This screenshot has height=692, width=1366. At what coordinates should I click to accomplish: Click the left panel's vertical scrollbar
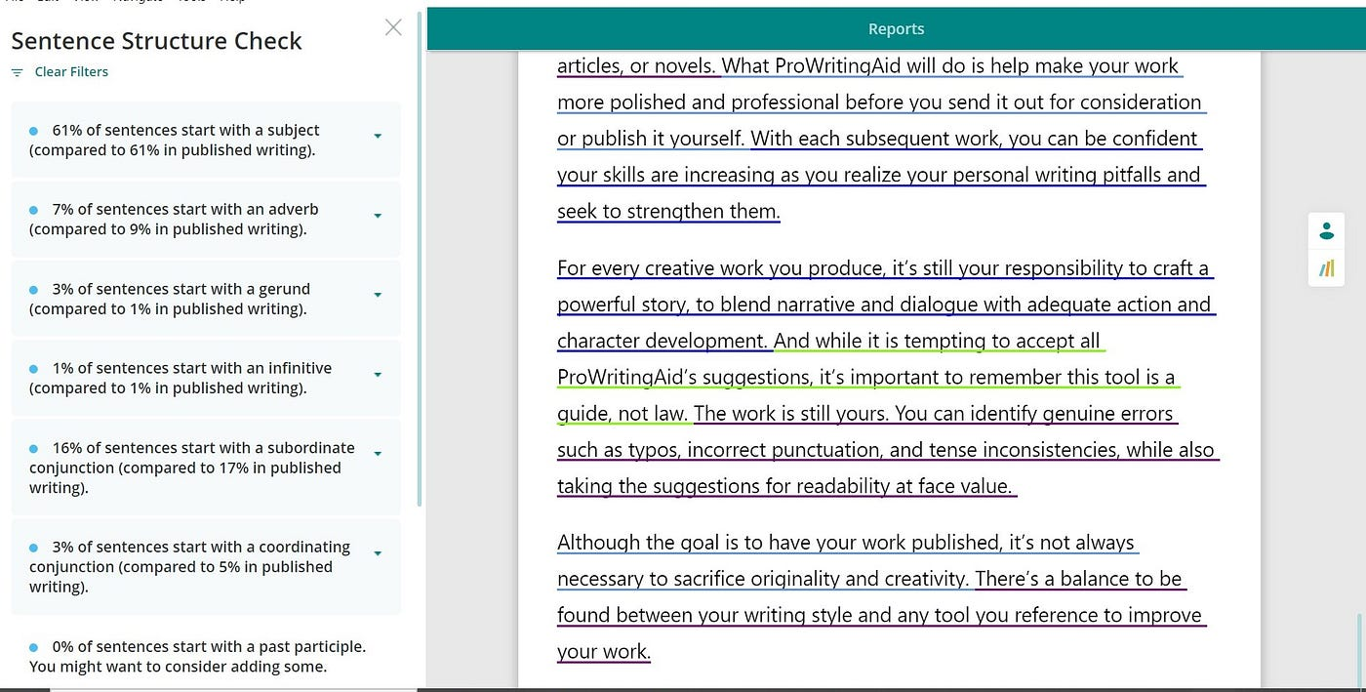421,259
